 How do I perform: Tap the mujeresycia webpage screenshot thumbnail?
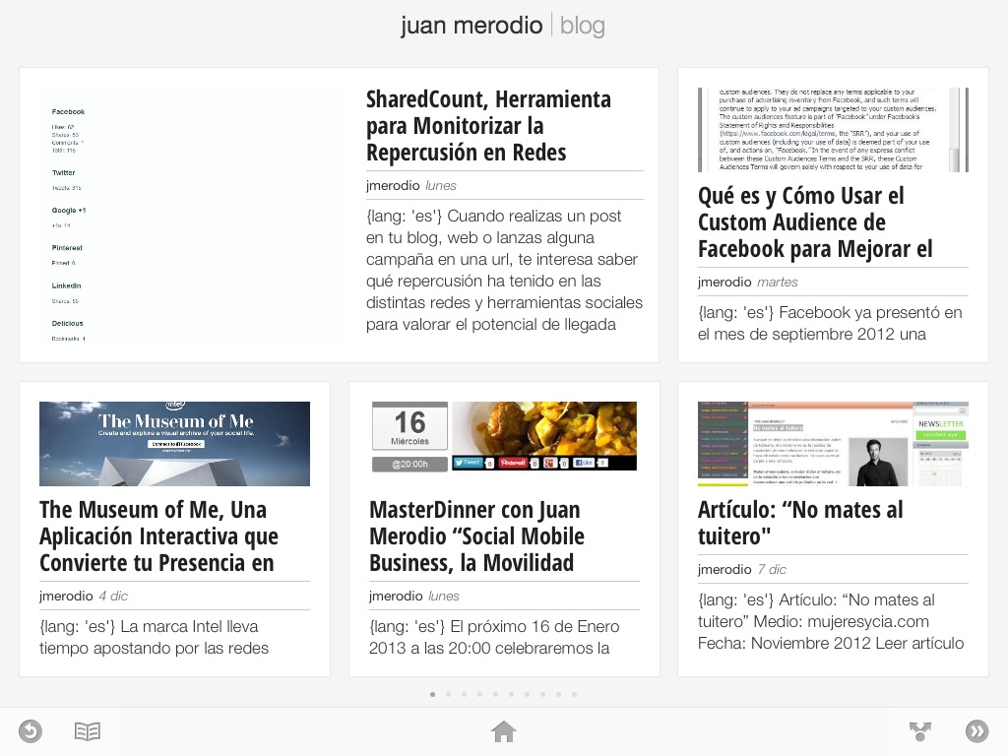click(833, 444)
